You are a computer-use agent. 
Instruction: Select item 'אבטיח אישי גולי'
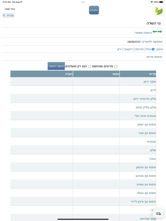(145, 116)
